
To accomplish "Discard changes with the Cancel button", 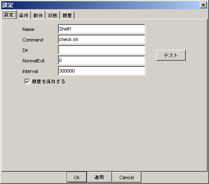I will (x=127, y=177).
